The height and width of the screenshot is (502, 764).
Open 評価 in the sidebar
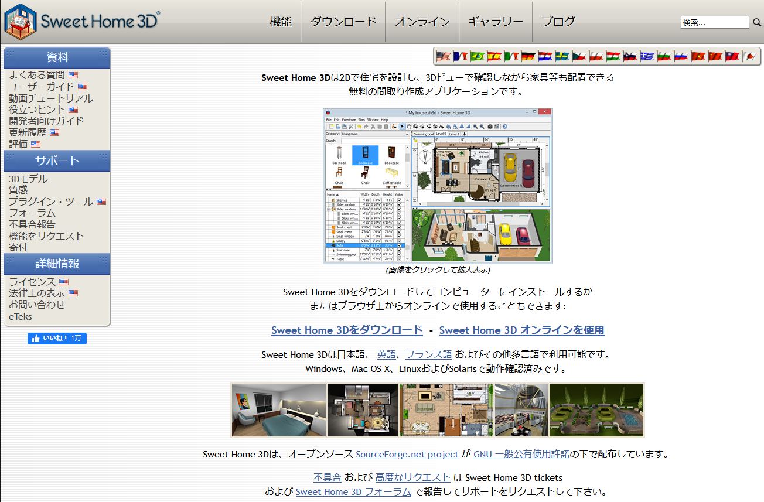18,144
